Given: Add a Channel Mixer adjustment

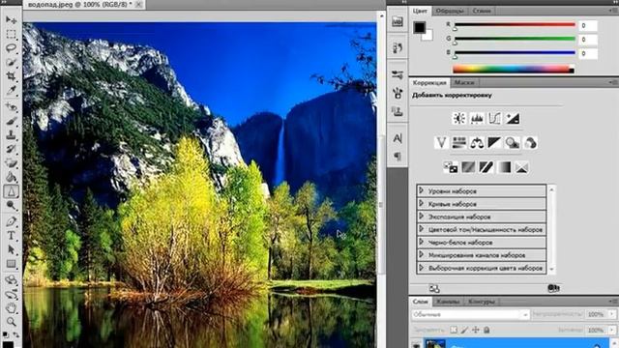Looking at the screenshot, I should (x=530, y=143).
